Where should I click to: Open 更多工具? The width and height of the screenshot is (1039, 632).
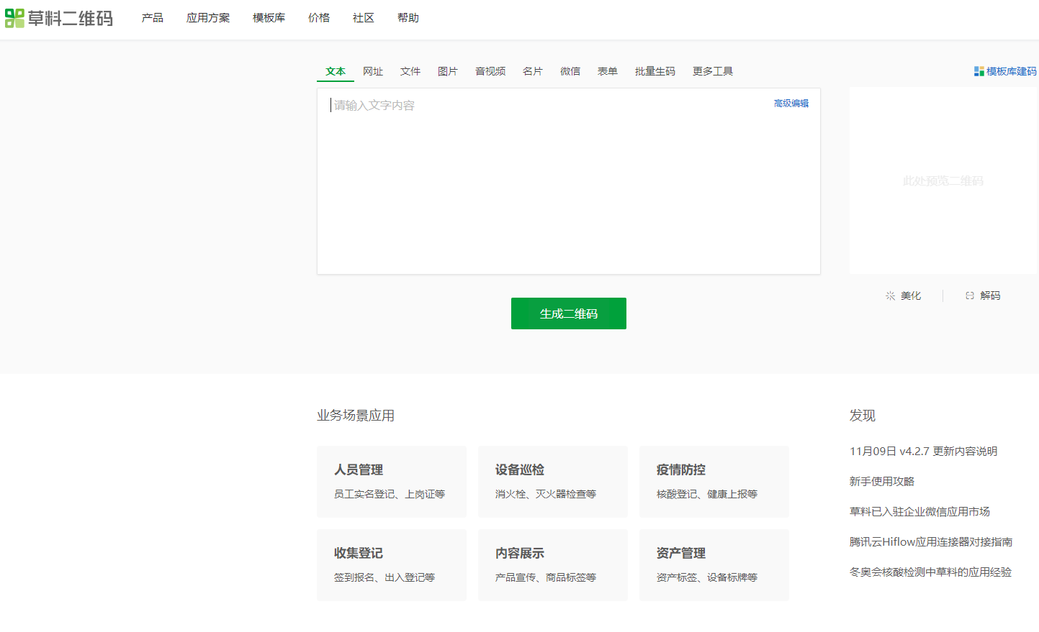click(712, 71)
